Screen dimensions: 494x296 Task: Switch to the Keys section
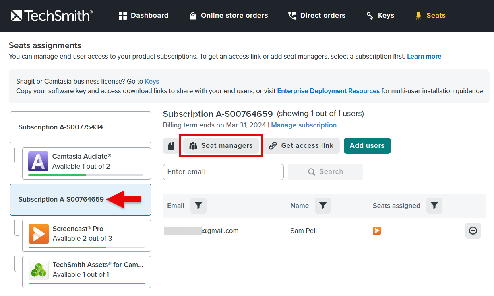(380, 16)
